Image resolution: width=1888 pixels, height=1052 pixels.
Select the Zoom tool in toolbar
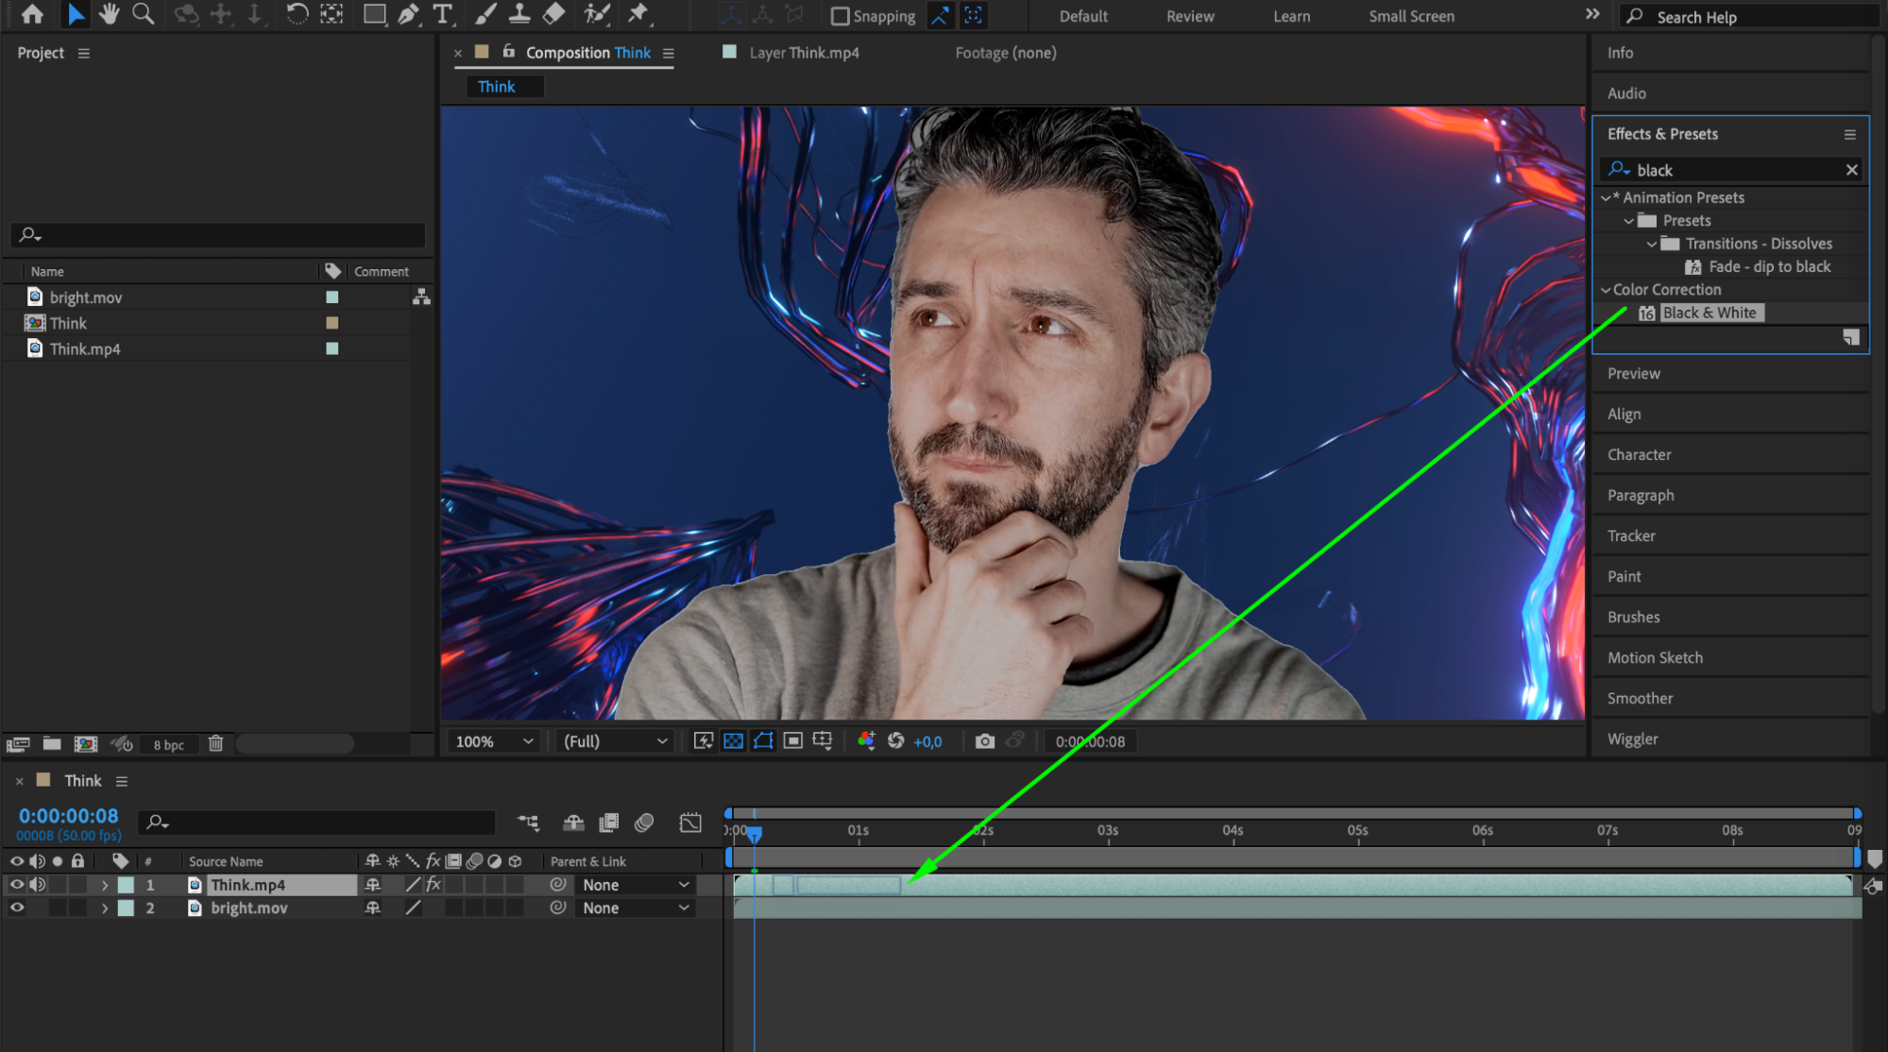(x=144, y=14)
